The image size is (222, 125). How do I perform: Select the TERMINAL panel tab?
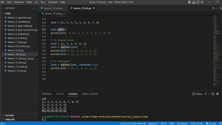(73, 94)
